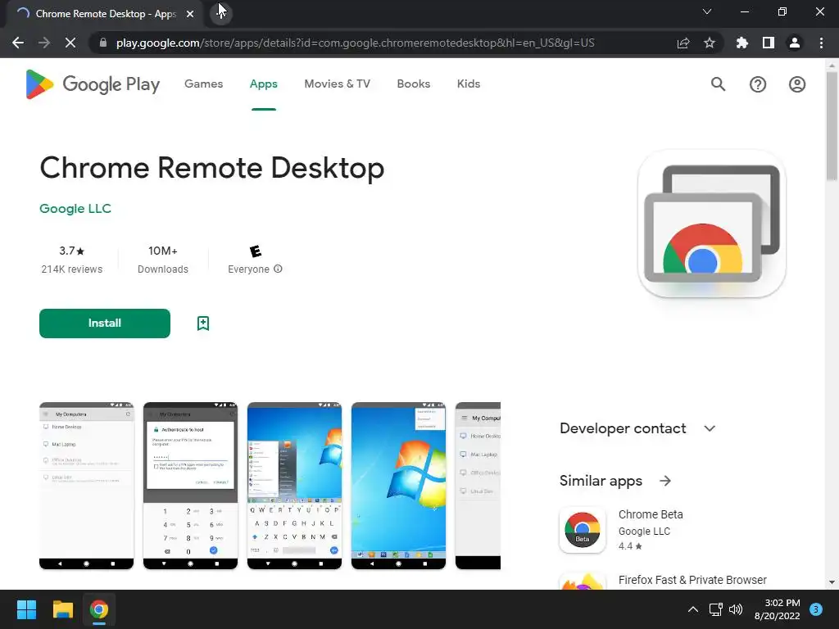The width and height of the screenshot is (839, 629).
Task: Stop loading the page
Action: [x=70, y=43]
